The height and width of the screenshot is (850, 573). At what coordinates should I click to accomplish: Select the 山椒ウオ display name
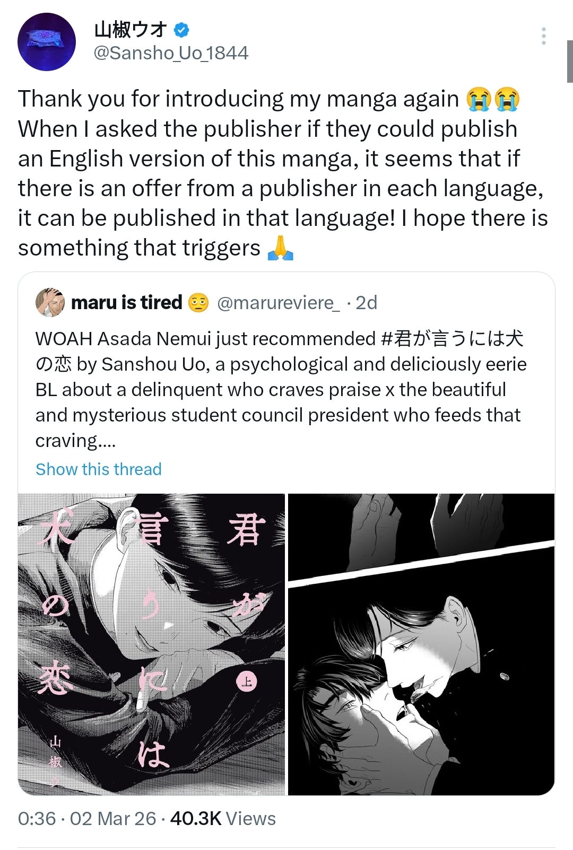click(131, 30)
